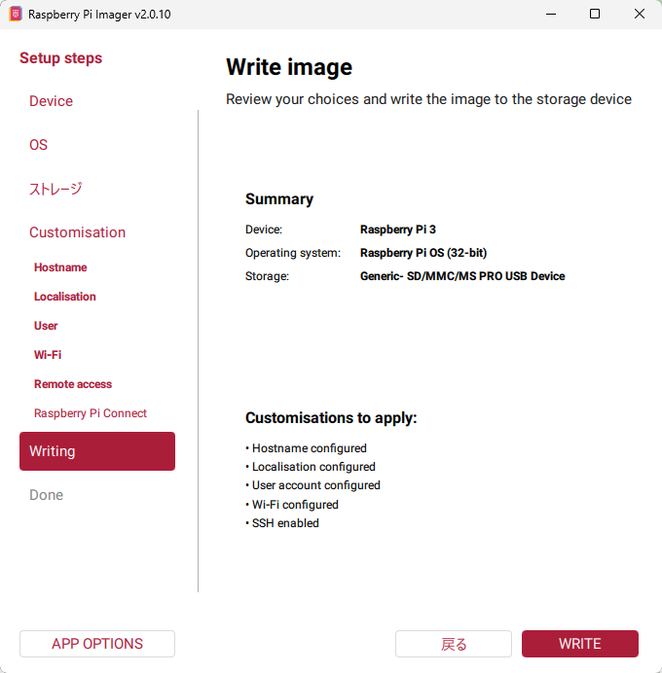
Task: Click the Device: label in Summary
Action: click(264, 230)
